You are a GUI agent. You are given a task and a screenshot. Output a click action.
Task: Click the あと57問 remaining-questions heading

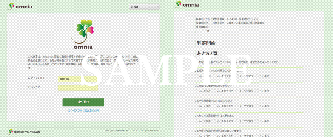click(x=207, y=54)
